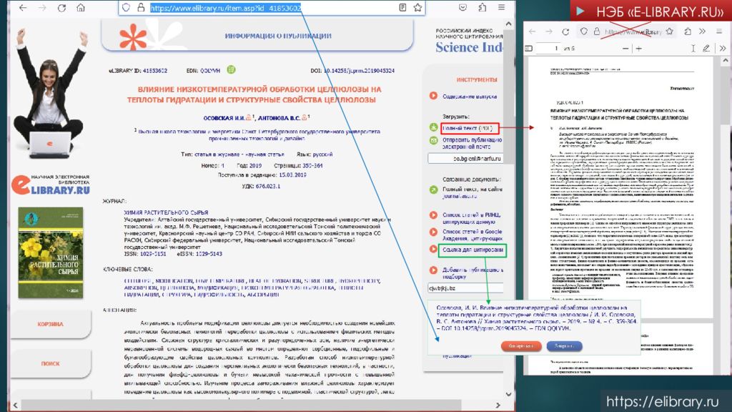Open home page in left browser
Image resolution: width=732 pixels, height=412 pixels.
pyautogui.click(x=81, y=8)
